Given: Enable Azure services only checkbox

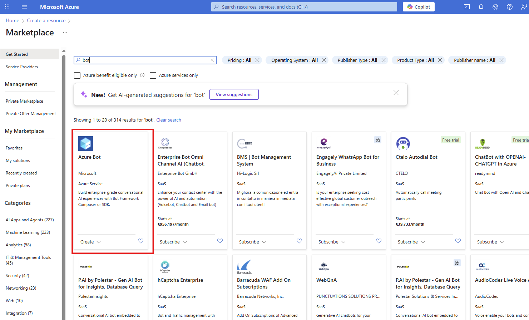Looking at the screenshot, I should (153, 75).
